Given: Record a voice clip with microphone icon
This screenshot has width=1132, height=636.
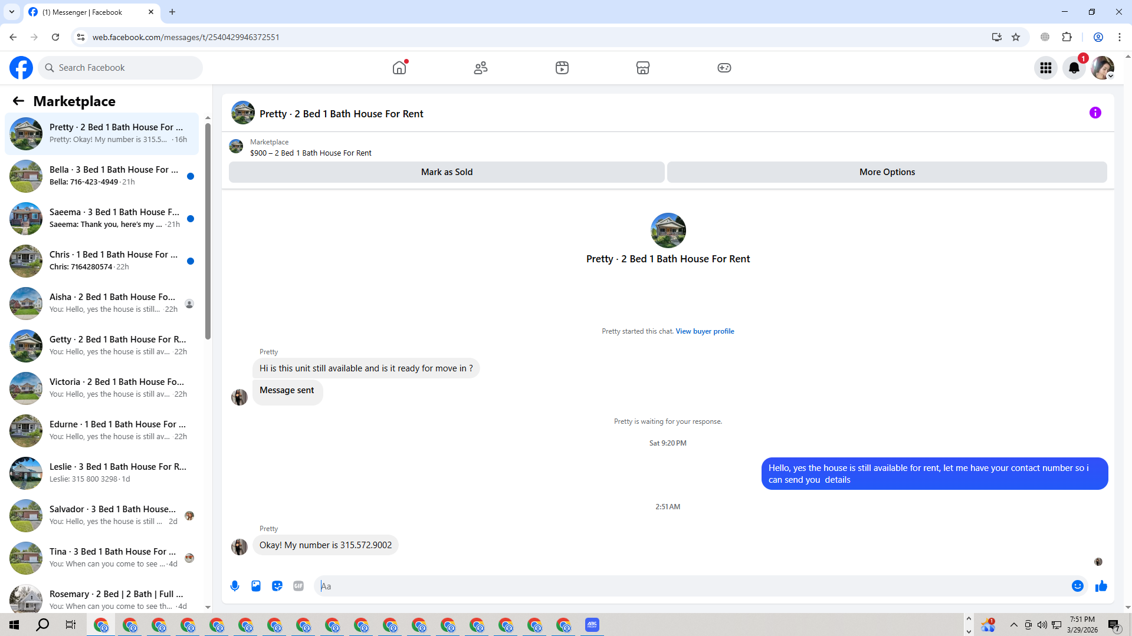Looking at the screenshot, I should 235,586.
